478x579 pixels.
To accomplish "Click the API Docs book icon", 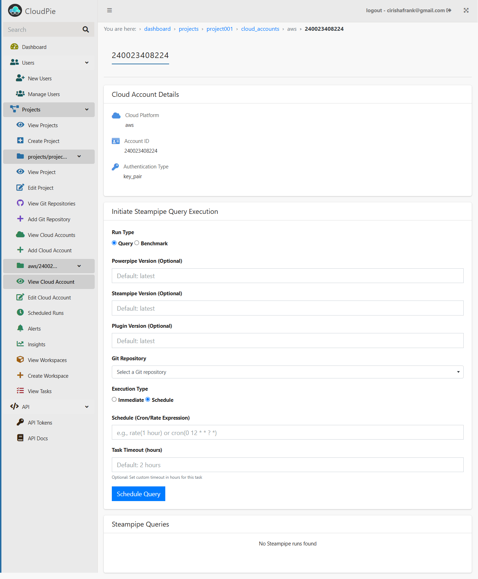I will tap(20, 438).
